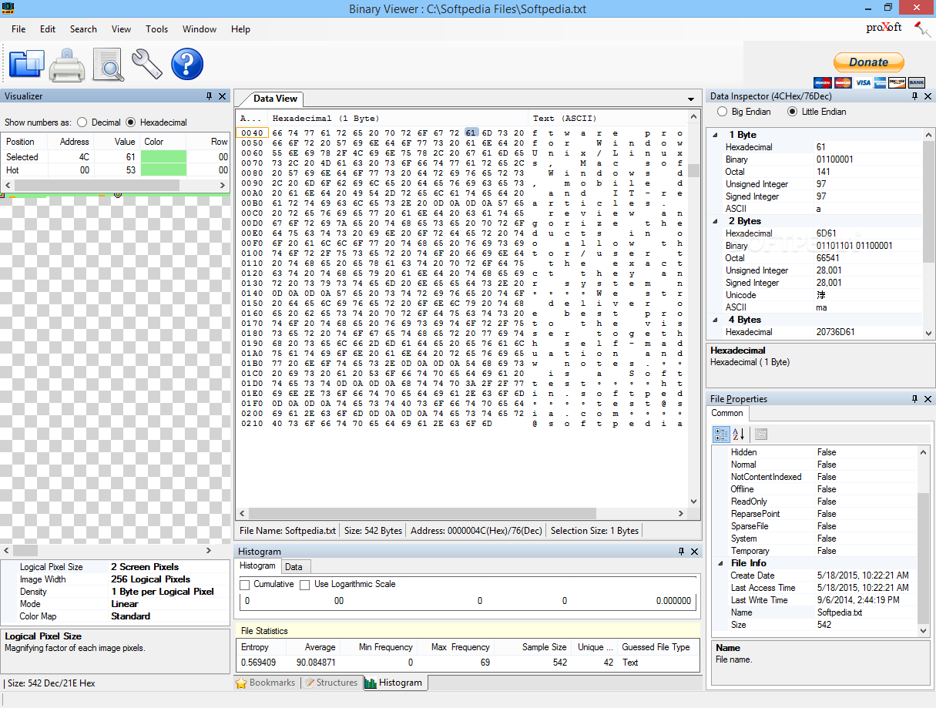Click the Data View vertical scrollbar thumb
The image size is (936, 708).
pos(693,171)
